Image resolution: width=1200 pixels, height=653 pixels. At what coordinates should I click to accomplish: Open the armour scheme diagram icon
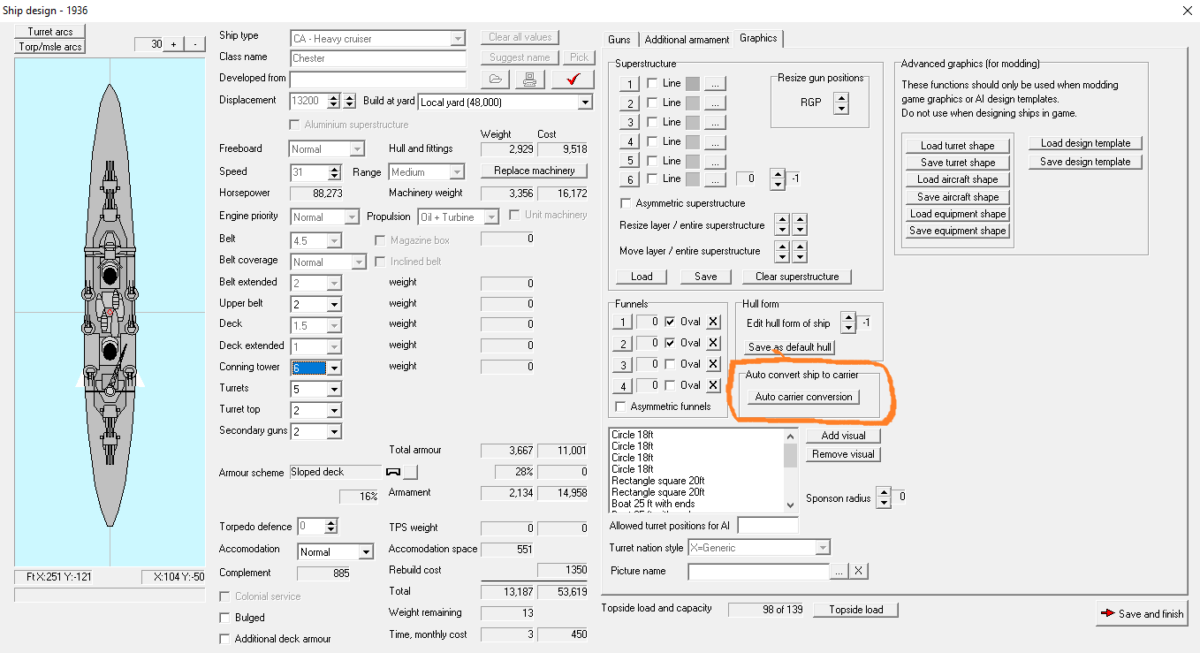(394, 472)
